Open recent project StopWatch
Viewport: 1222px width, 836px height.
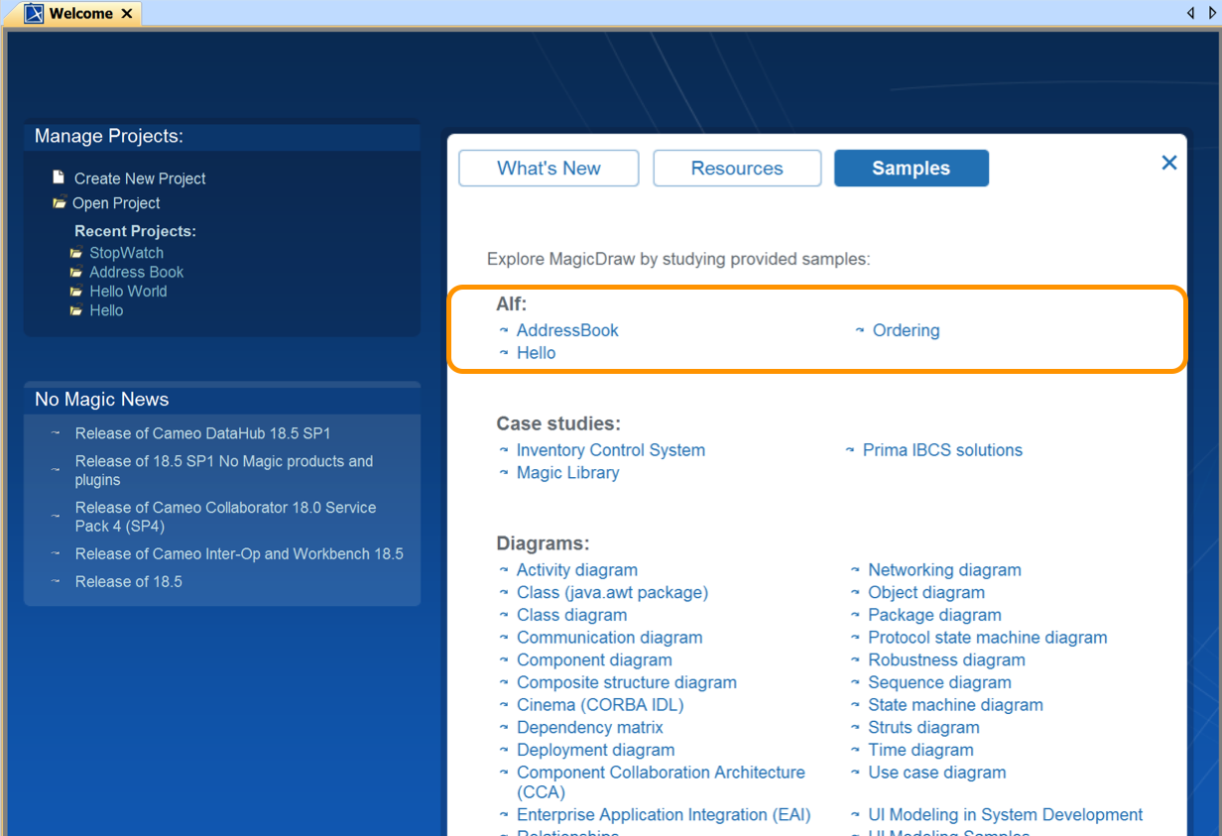pos(126,253)
